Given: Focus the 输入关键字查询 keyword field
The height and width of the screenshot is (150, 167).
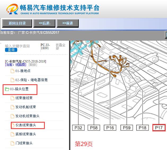Looking at the screenshot, I should tap(17, 46).
